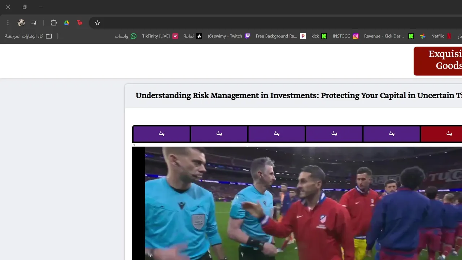This screenshot has height=260, width=462.
Task: Open the Chrome three-dot menu
Action: [x=8, y=23]
